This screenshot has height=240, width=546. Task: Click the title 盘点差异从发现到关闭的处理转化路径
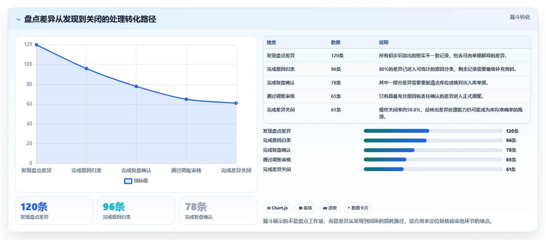pyautogui.click(x=90, y=19)
